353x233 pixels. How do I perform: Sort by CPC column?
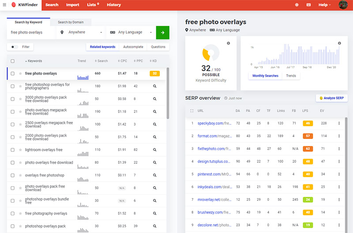pos(123,61)
